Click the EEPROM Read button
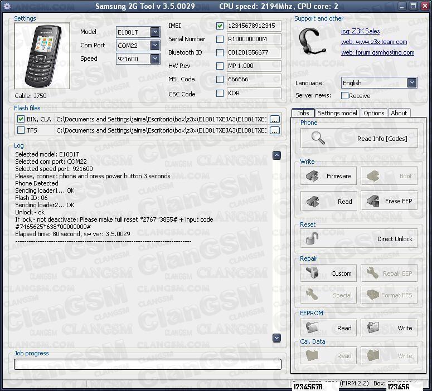This screenshot has width=432, height=391. pyautogui.click(x=328, y=328)
